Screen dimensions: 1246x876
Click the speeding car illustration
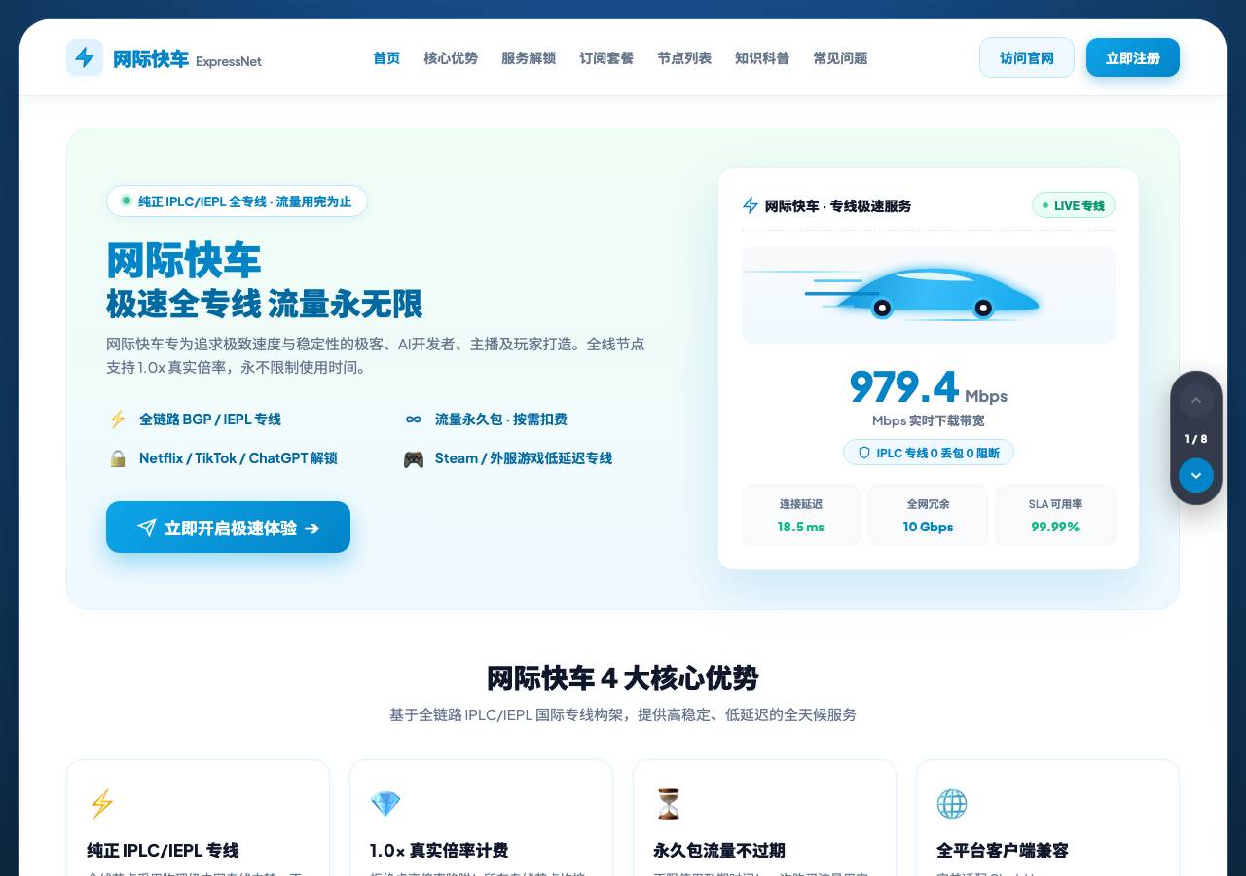coord(929,295)
